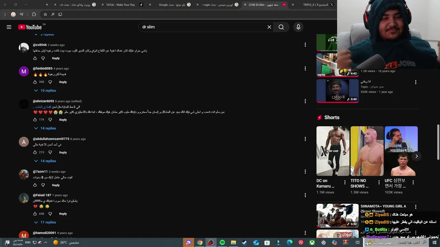The height and width of the screenshot is (247, 440).
Task: Reply to @shnizer6093's comment
Action: tap(63, 120)
